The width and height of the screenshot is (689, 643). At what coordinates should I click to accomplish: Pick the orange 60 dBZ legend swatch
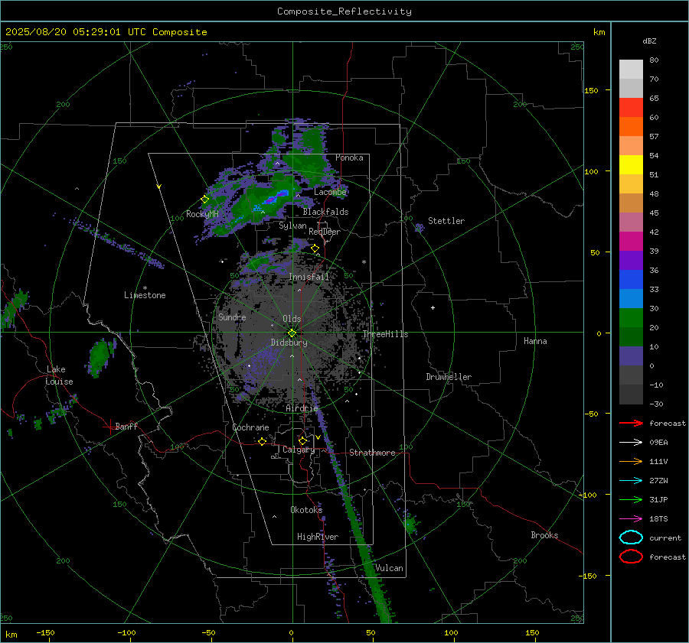click(x=631, y=126)
